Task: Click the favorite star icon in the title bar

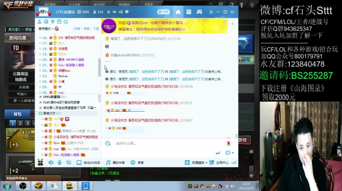Action: coord(108,12)
